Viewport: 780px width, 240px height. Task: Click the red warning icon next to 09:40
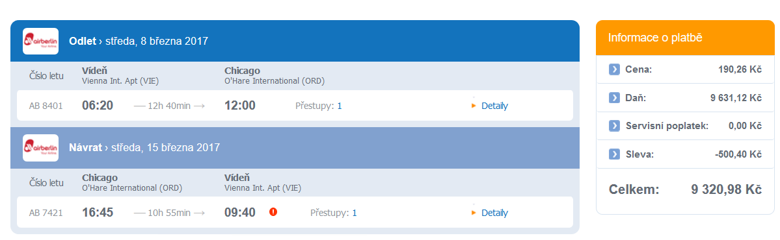pos(273,211)
